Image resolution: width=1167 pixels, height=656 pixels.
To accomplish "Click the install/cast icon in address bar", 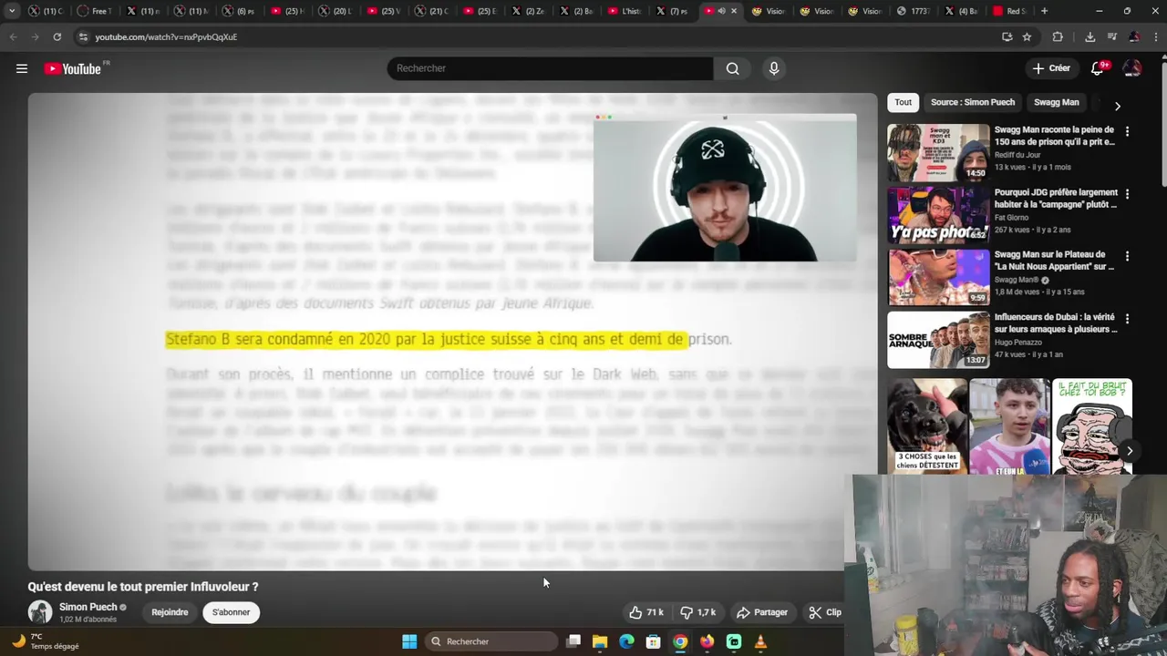I will [1007, 36].
